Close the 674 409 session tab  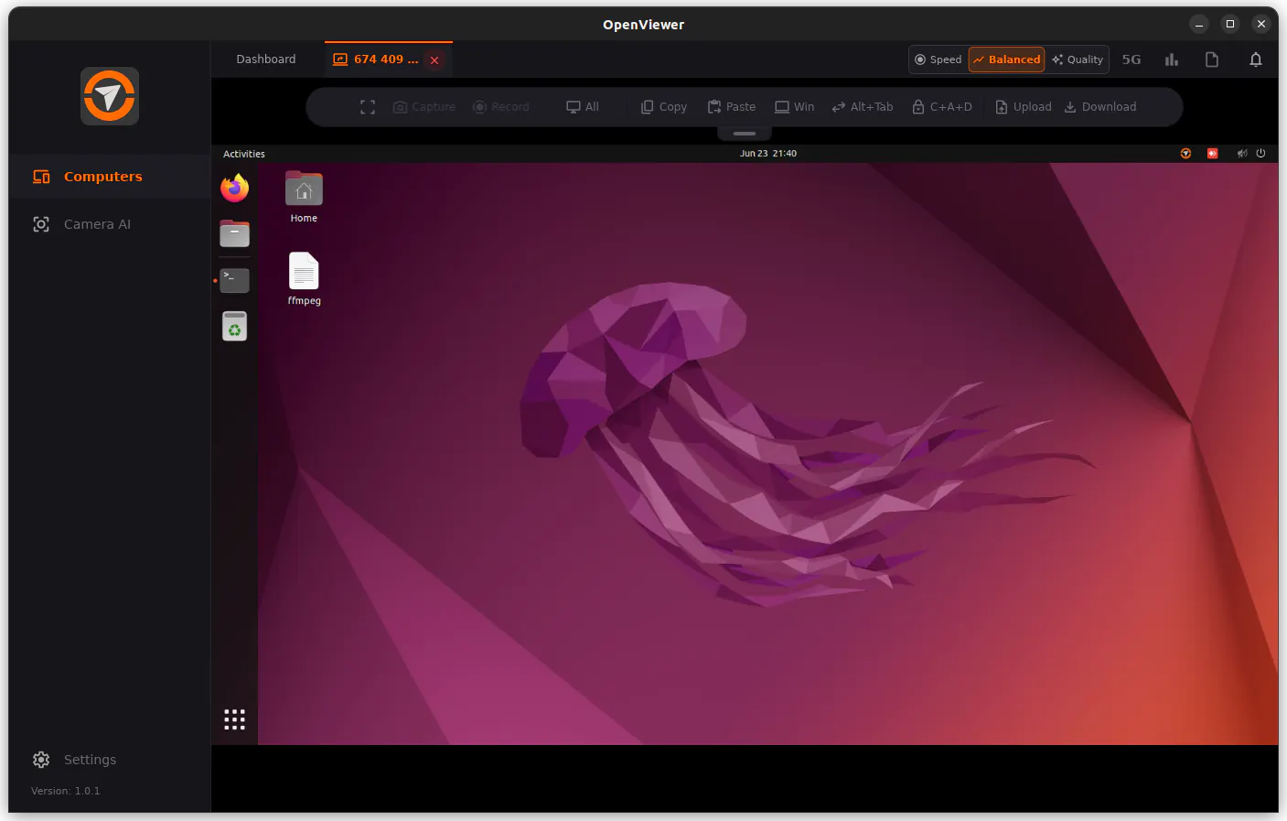(x=434, y=60)
